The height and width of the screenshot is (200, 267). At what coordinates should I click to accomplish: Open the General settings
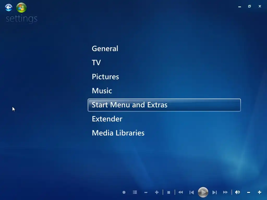[x=105, y=49]
